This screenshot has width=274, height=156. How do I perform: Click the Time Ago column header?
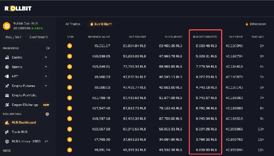click(x=258, y=37)
